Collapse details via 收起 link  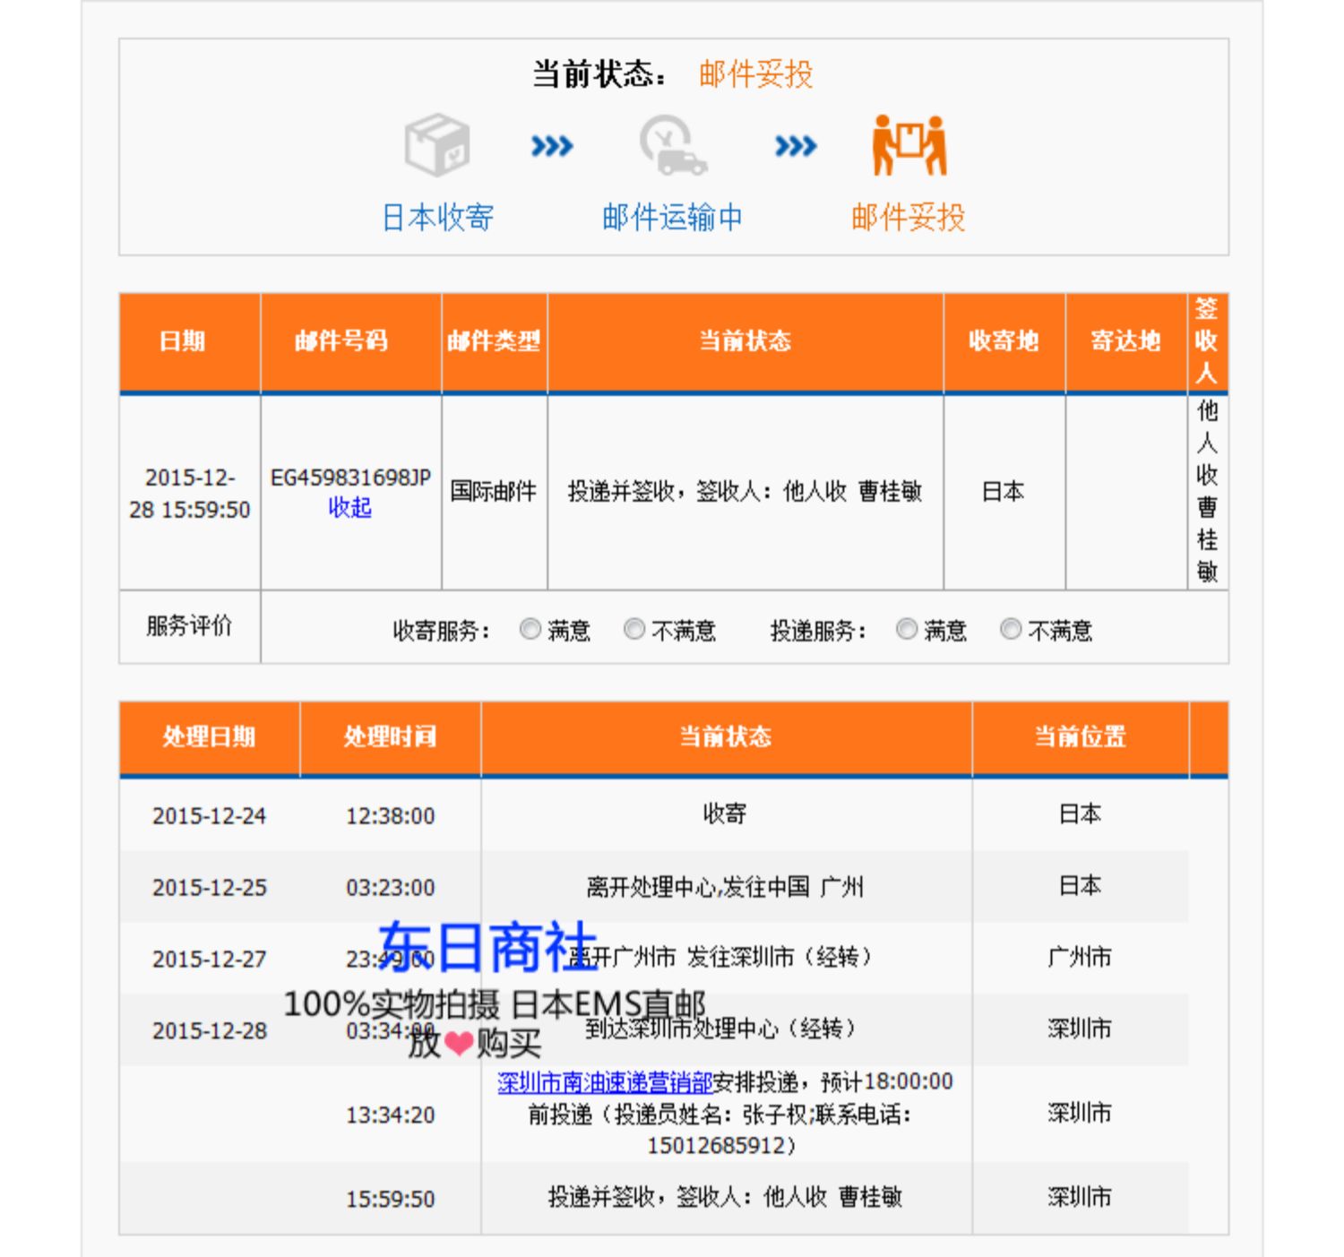pyautogui.click(x=349, y=508)
